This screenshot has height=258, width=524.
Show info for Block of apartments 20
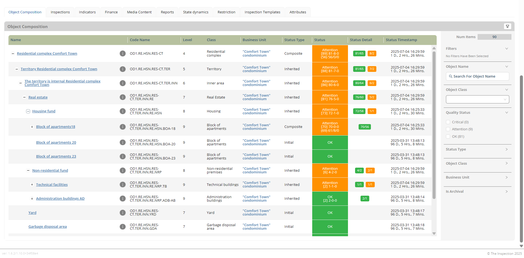pyautogui.click(x=123, y=143)
